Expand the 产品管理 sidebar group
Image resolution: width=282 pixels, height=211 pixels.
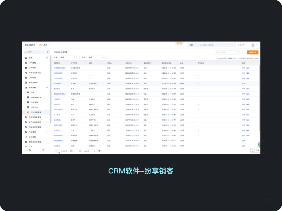click(47, 132)
